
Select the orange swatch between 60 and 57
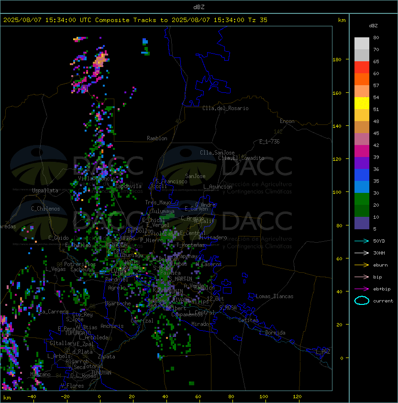362,79
